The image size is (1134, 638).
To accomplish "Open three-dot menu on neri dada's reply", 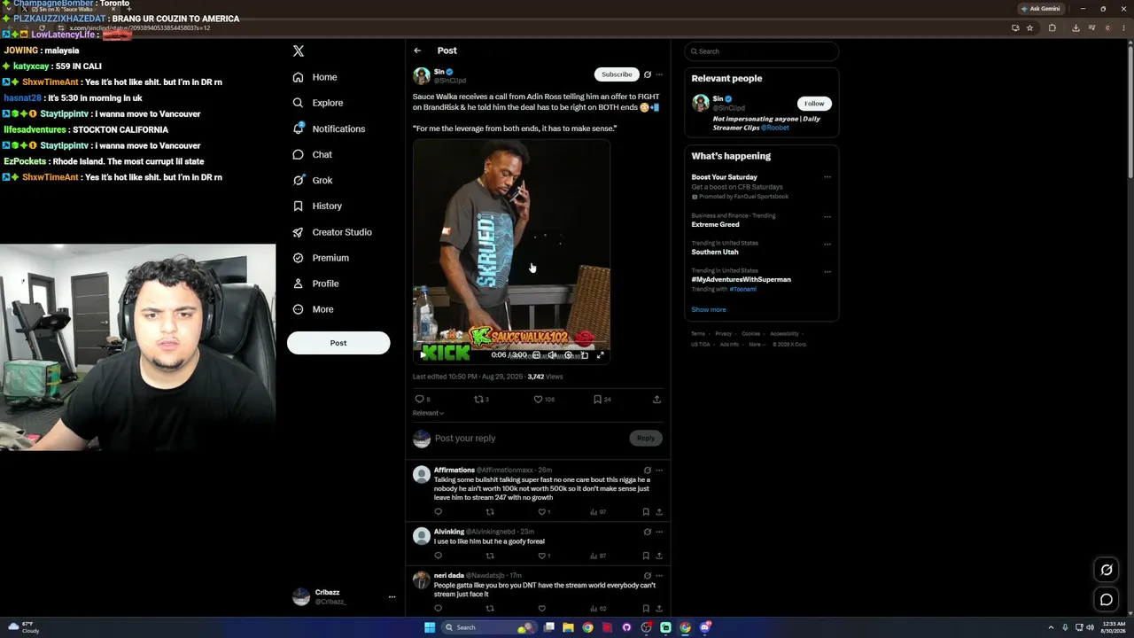I will (659, 576).
